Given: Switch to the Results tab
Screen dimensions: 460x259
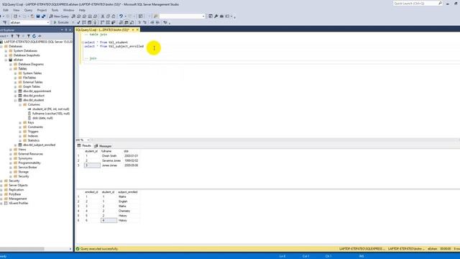Looking at the screenshot, I should tap(84, 146).
